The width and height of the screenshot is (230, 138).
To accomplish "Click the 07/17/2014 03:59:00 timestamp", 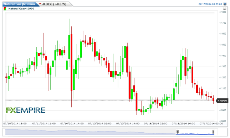I will tap(210, 4).
